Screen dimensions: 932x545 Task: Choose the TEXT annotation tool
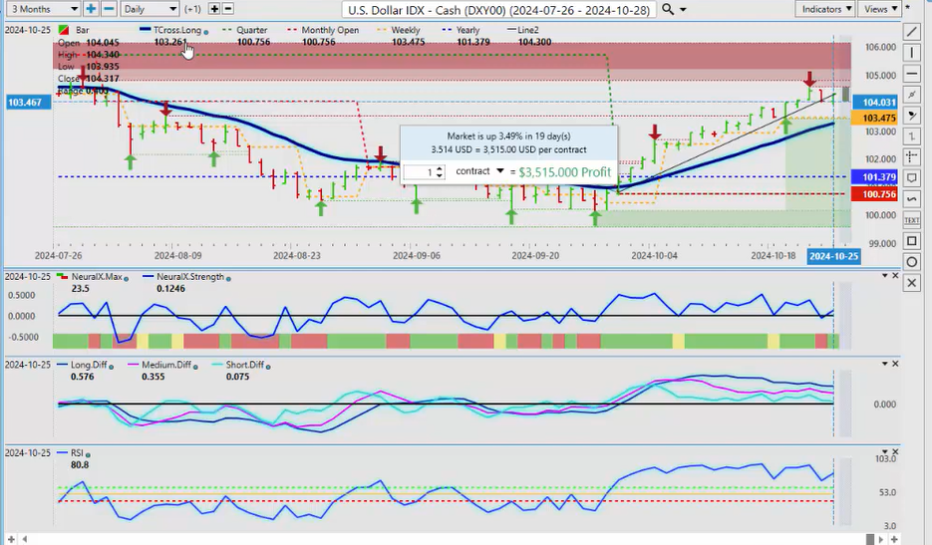pyautogui.click(x=913, y=219)
